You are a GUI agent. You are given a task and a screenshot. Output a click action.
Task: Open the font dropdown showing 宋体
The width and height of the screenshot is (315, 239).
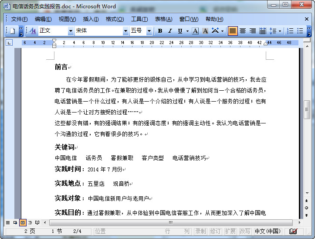(125, 31)
